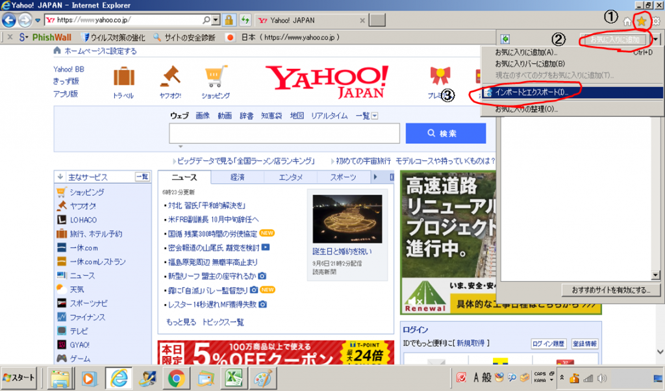Open File Explorer from taskbar
This screenshot has height=391, width=665.
point(60,378)
